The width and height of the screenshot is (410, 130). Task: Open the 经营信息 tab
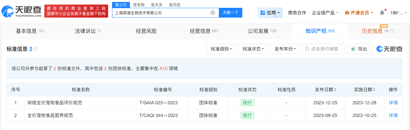204,31
